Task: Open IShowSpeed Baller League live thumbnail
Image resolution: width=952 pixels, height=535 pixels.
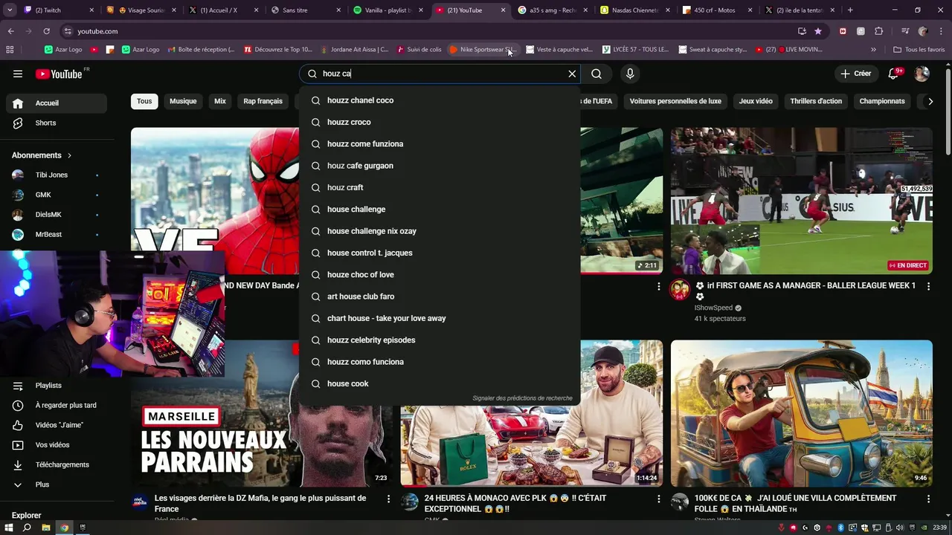Action: point(802,201)
